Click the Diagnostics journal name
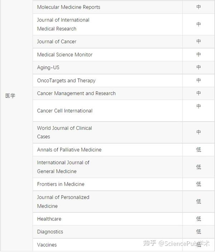Viewport: 215px width, 252px height. click(x=50, y=232)
